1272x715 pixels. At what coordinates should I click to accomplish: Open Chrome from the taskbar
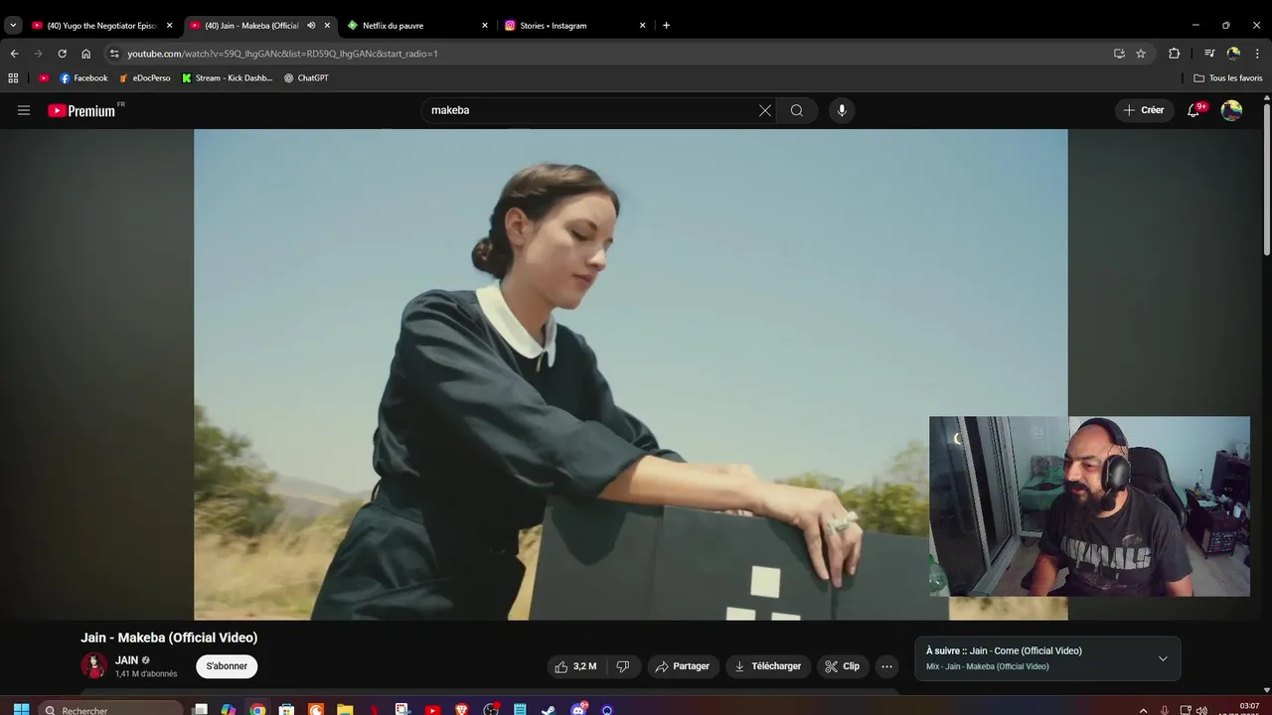click(257, 709)
